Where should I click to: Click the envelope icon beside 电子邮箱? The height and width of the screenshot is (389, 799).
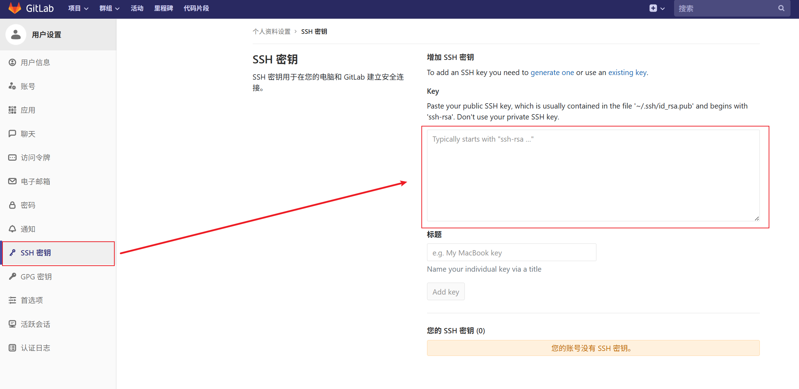point(12,181)
